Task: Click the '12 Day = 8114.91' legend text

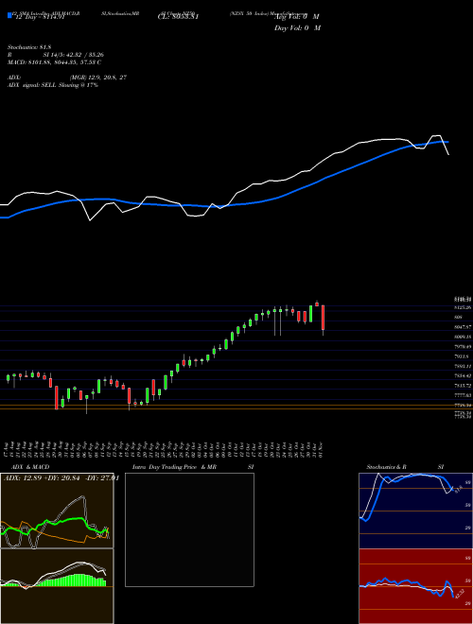Action: (x=40, y=17)
